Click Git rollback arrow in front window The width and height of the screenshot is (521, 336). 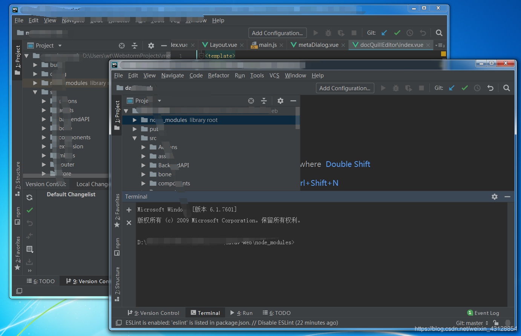coord(490,88)
